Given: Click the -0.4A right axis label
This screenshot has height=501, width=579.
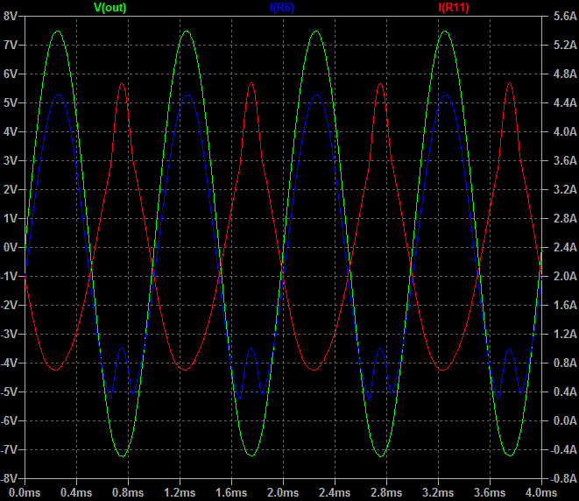Looking at the screenshot, I should pos(563,449).
